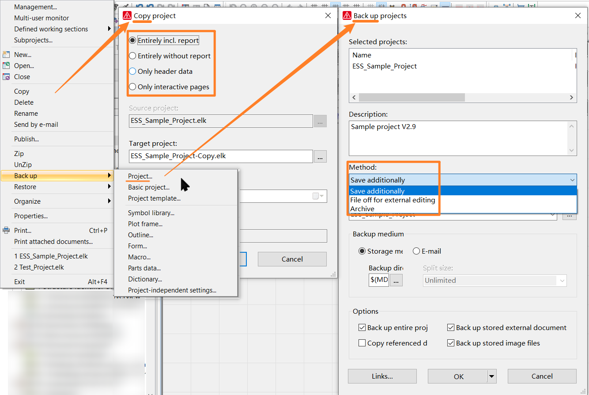This screenshot has width=589, height=395.
Task: Cancel the Back up projects dialog
Action: pyautogui.click(x=542, y=376)
